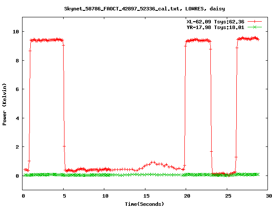Click x-axis tick label 5
This screenshot has width=277, height=208.
pos(64,196)
